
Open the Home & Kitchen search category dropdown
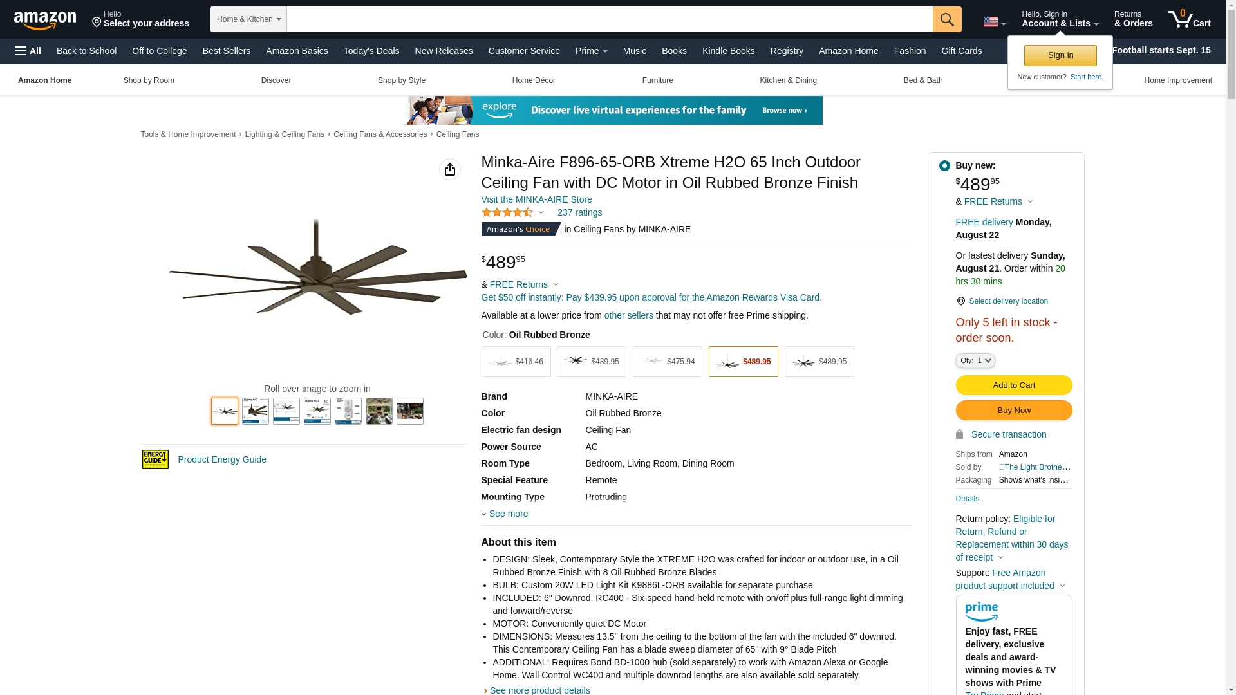[248, 19]
